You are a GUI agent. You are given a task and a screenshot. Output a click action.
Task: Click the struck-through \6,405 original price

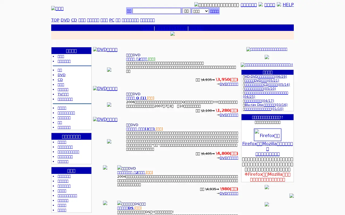coord(206,154)
